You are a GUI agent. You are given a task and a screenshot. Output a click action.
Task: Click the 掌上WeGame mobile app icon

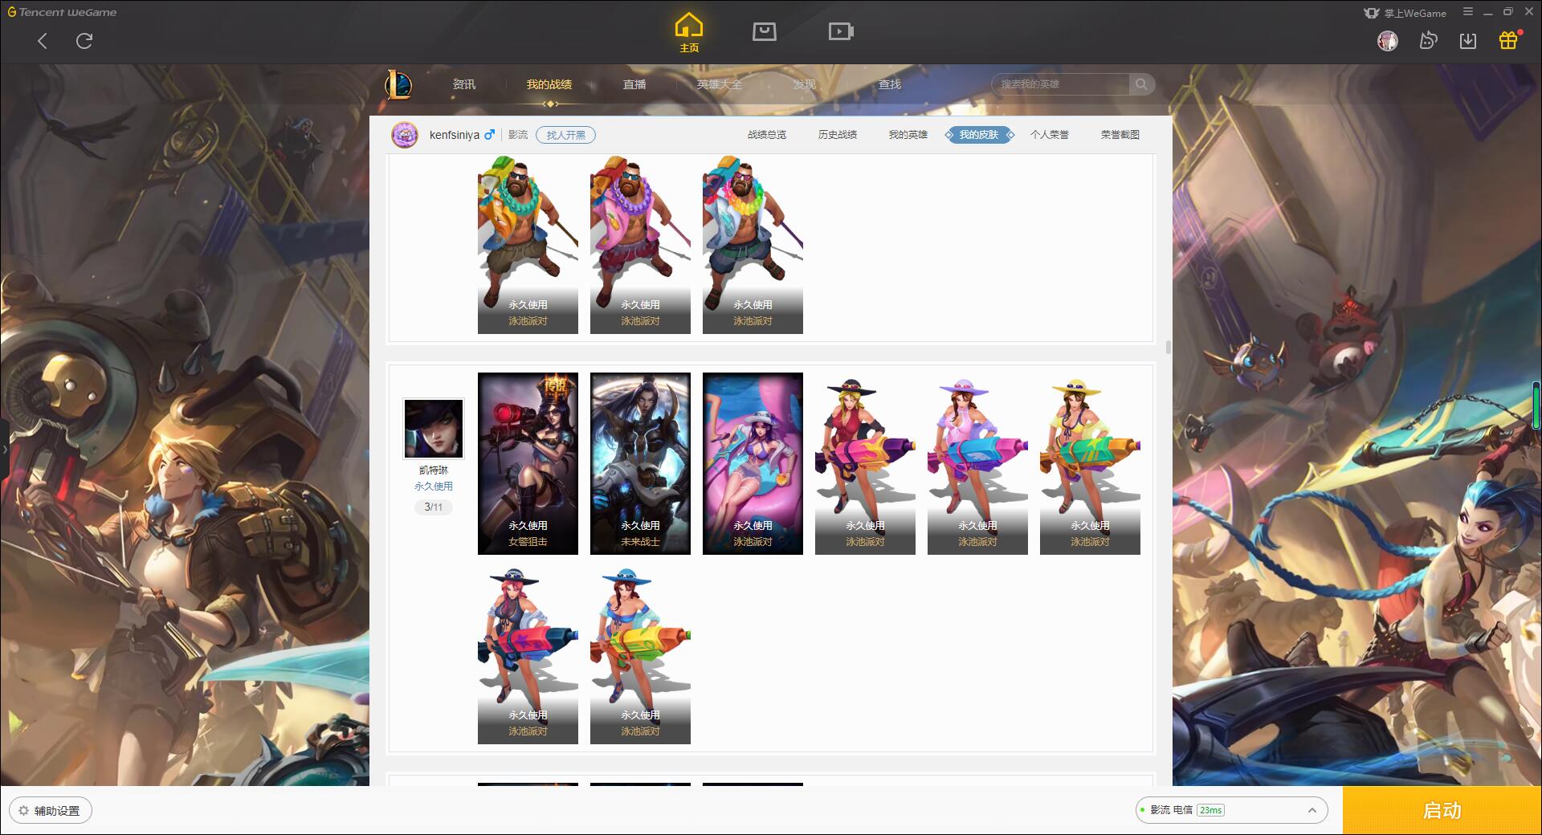click(1372, 13)
